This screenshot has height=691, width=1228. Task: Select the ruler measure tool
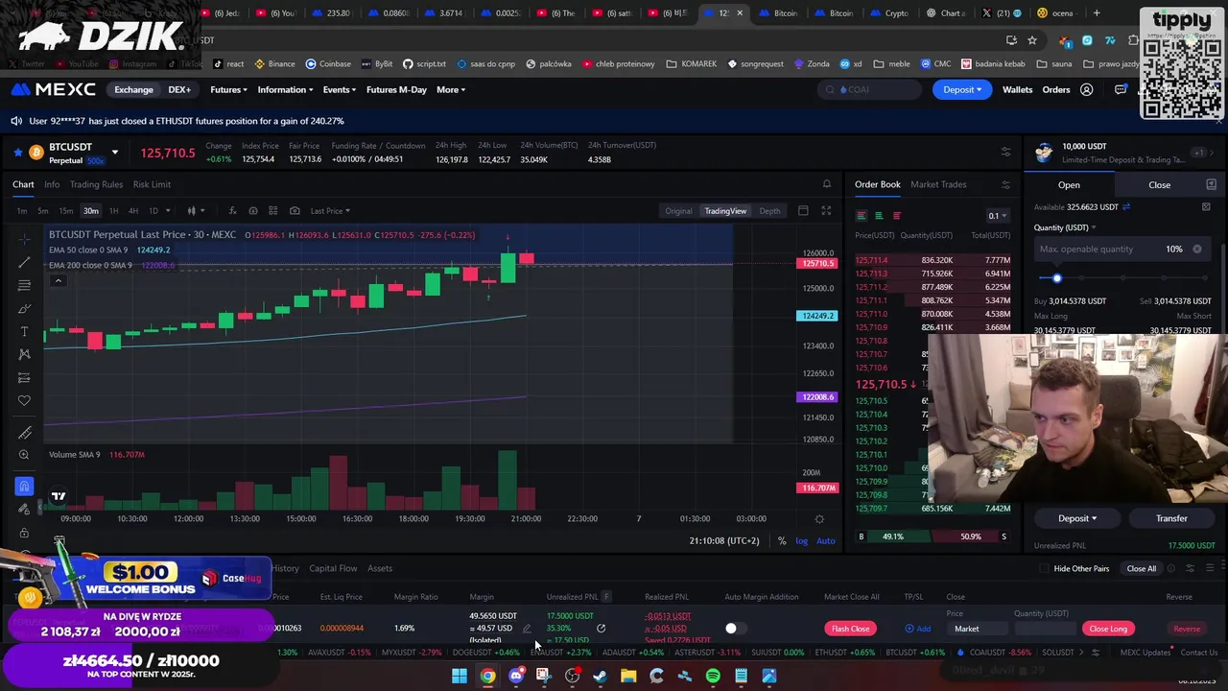[24, 432]
